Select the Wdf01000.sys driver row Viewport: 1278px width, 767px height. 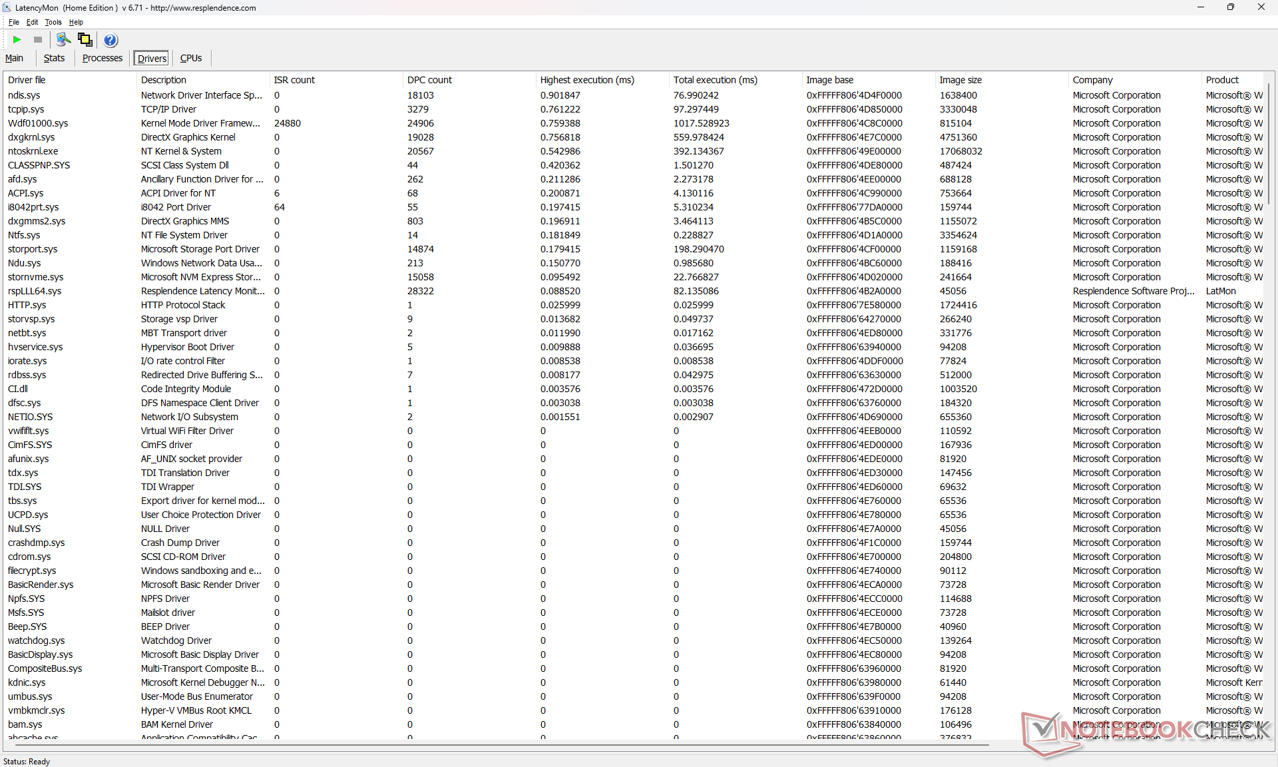pos(38,123)
